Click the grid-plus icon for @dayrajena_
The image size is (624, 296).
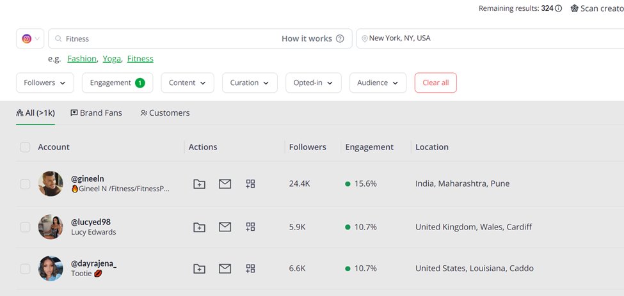(250, 269)
